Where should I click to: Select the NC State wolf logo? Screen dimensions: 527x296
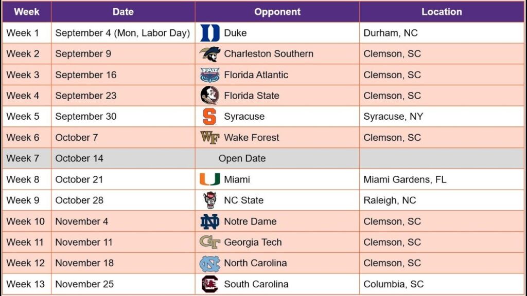pos(210,200)
